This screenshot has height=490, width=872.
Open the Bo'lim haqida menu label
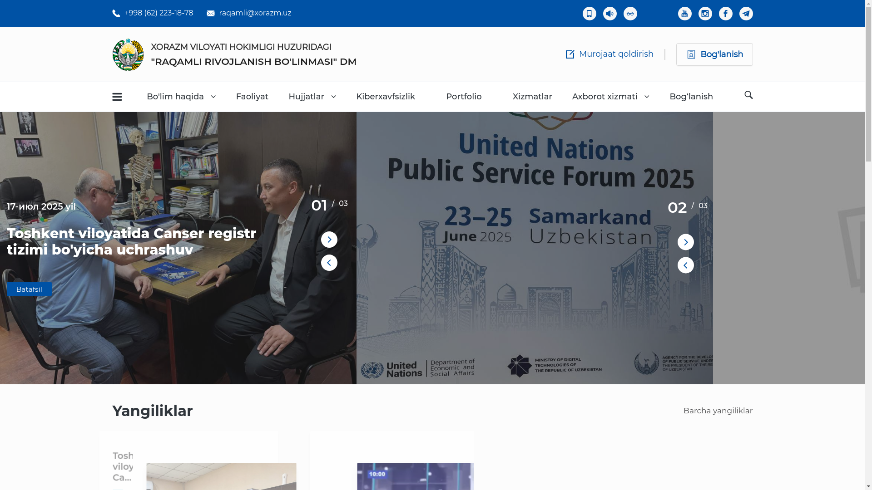(175, 97)
